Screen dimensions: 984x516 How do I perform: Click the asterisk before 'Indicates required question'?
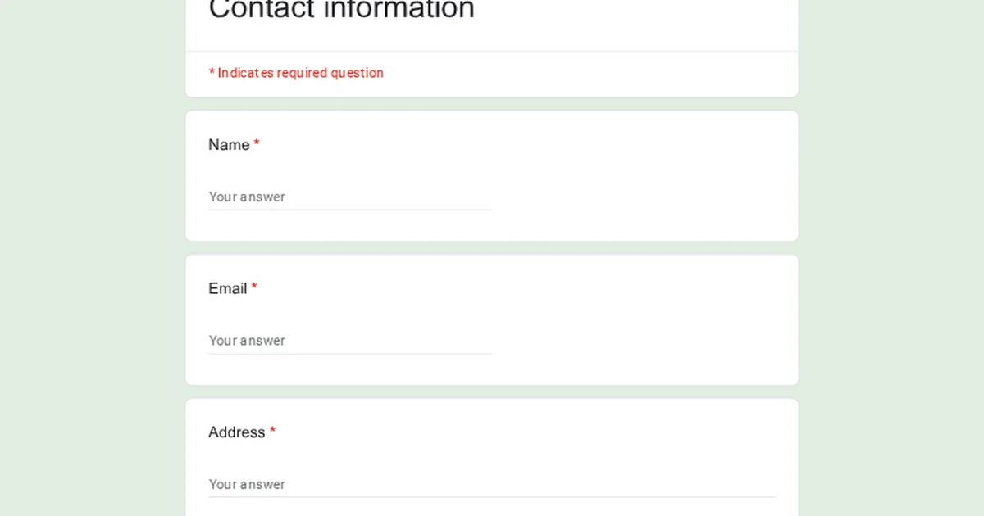click(212, 73)
